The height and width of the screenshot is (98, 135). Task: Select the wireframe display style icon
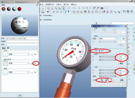coord(54,12)
